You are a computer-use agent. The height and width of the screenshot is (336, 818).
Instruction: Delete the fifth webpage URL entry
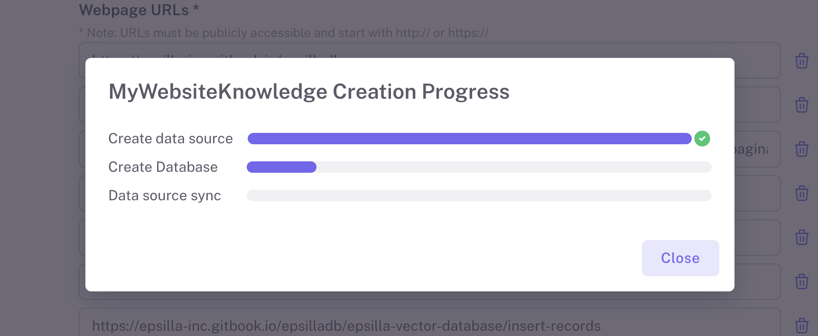tap(801, 237)
